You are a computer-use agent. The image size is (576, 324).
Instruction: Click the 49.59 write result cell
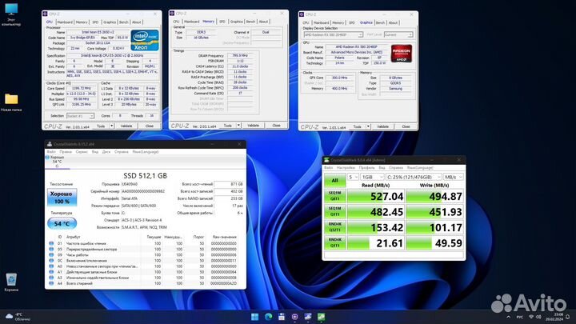(434, 243)
